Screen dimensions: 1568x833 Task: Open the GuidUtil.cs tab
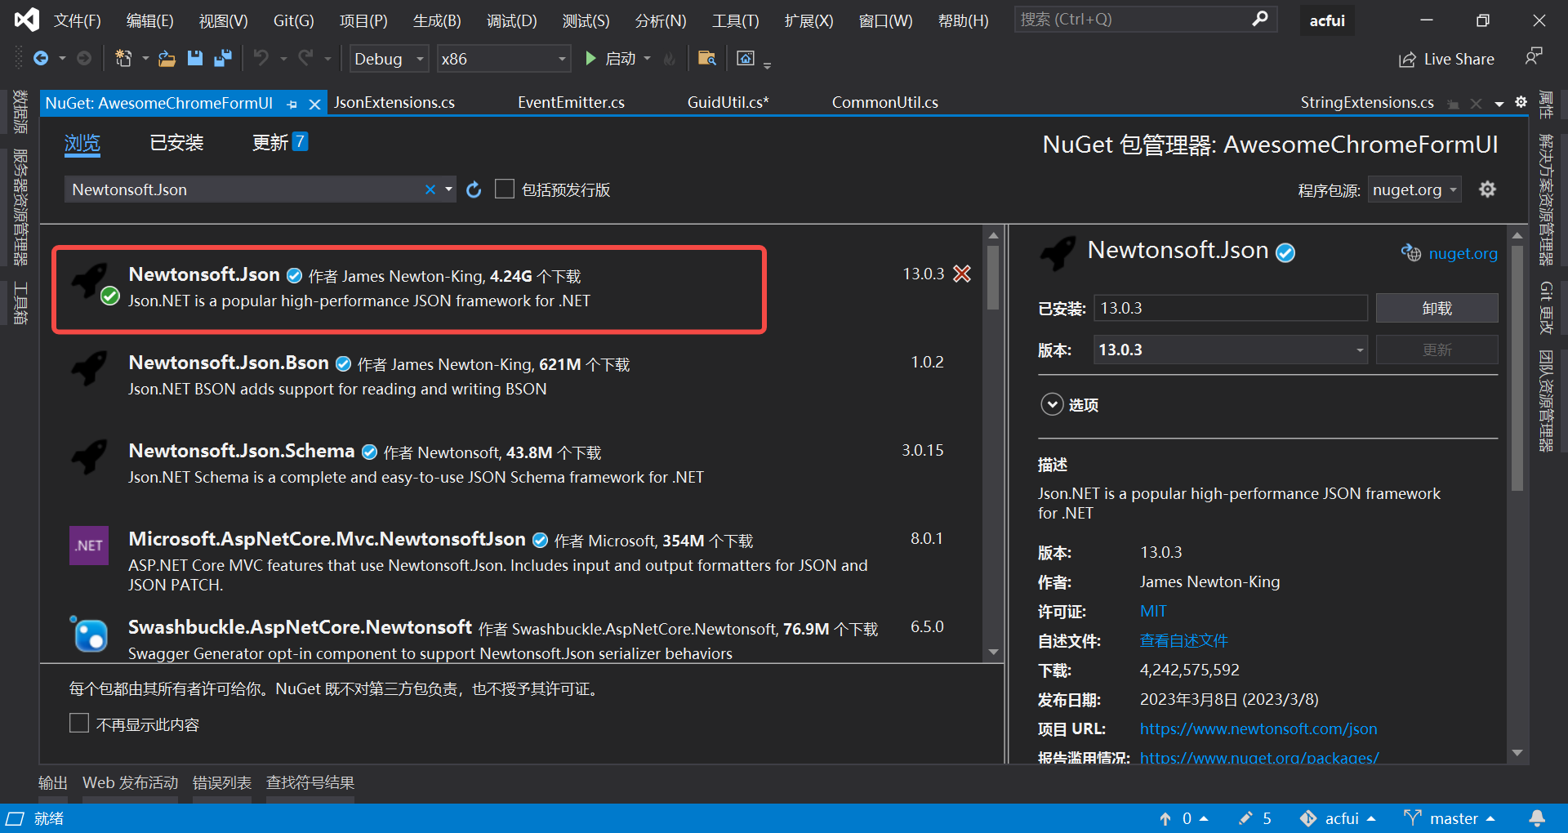pyautogui.click(x=728, y=103)
